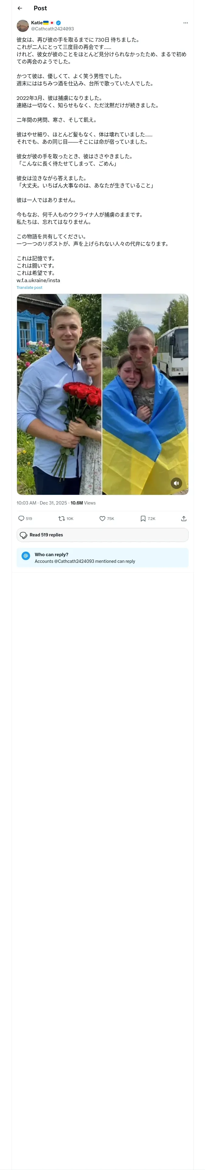
Task: Go back using the left arrow
Action: click(x=19, y=8)
